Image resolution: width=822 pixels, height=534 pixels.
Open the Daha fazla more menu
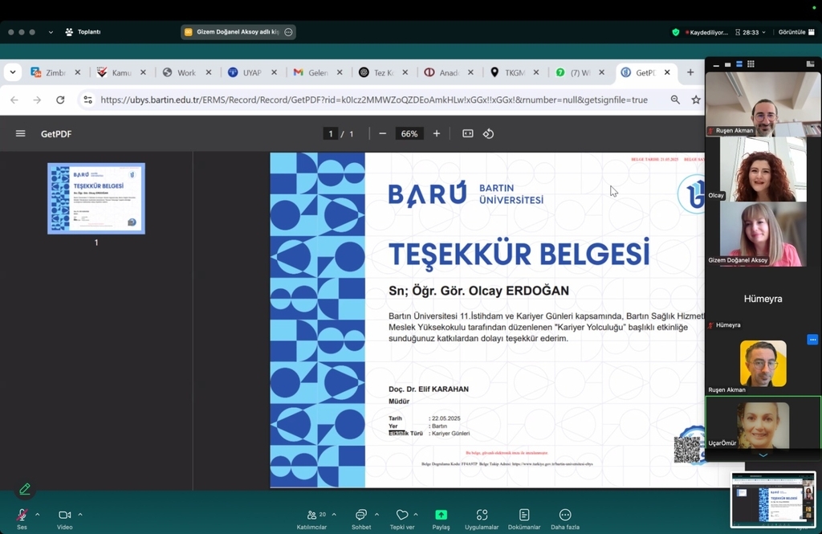(x=565, y=519)
